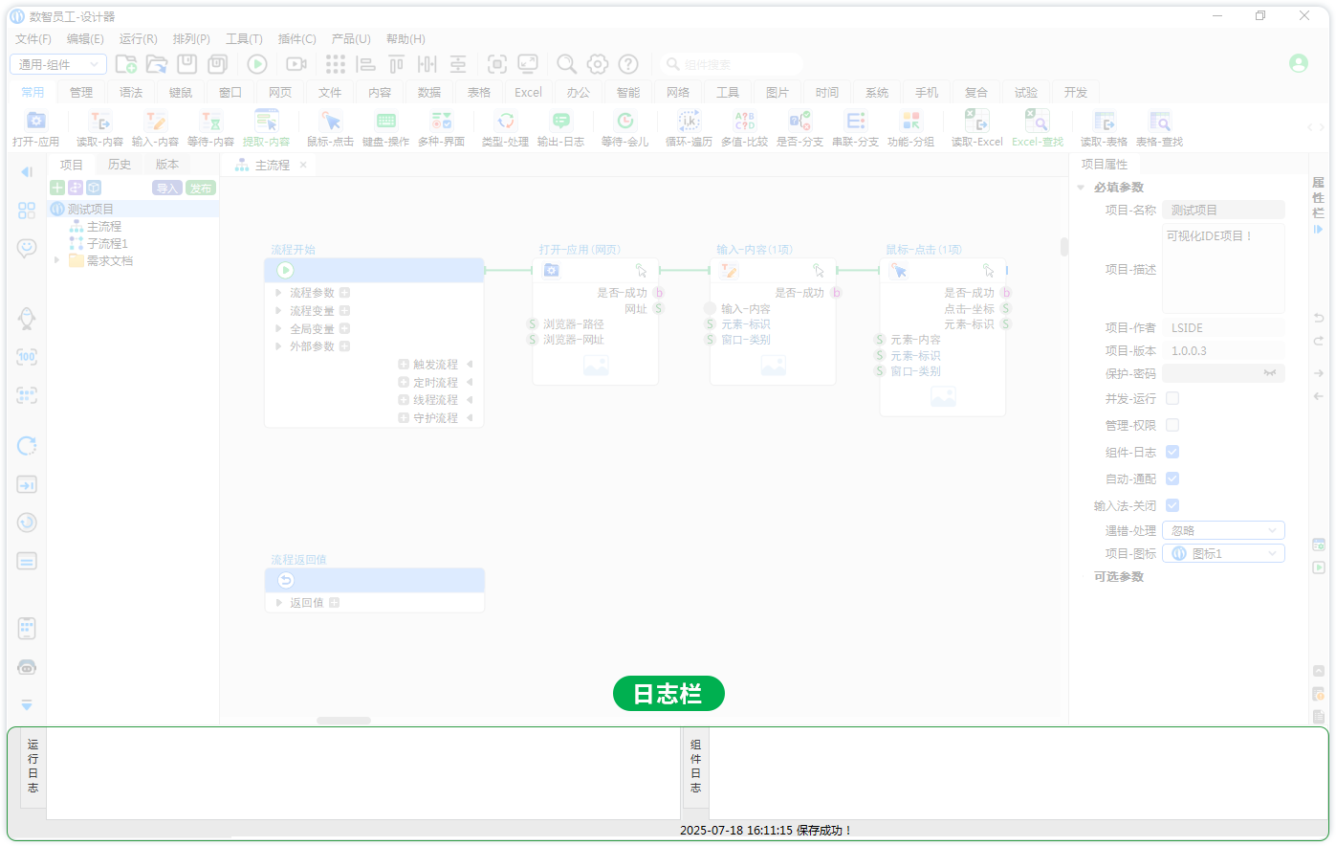
Task: Click the 打开-应用 component icon
Action: tap(35, 121)
